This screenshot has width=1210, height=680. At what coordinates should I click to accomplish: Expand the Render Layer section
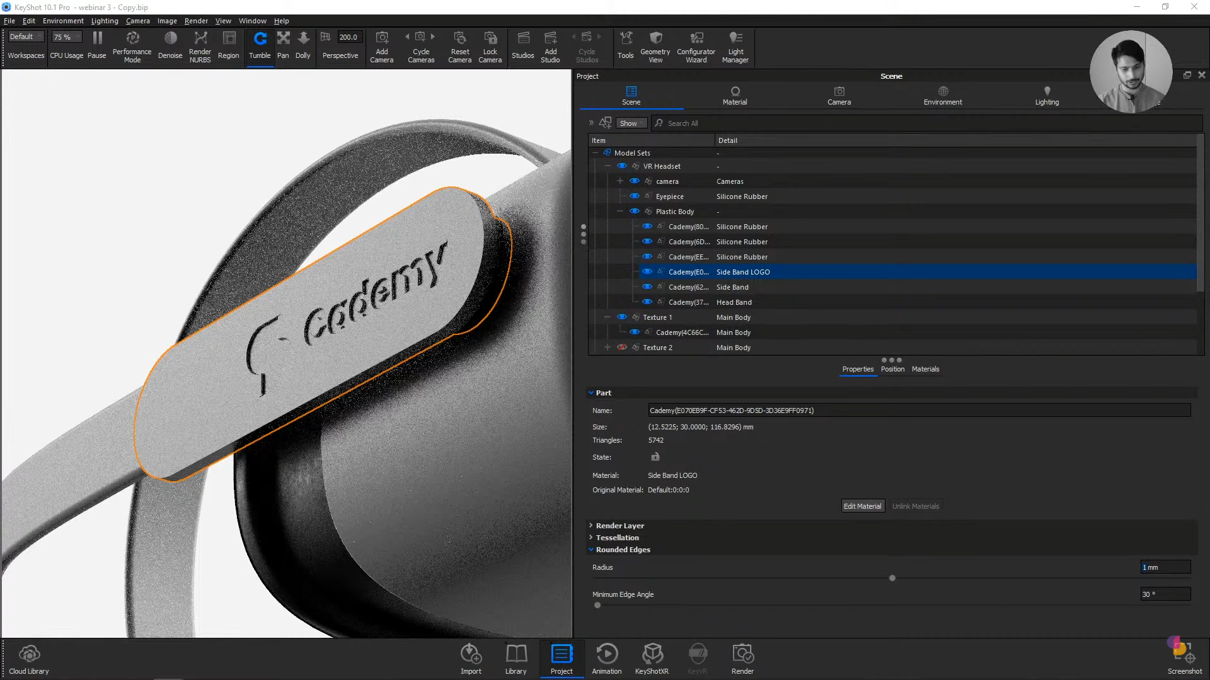pyautogui.click(x=591, y=525)
